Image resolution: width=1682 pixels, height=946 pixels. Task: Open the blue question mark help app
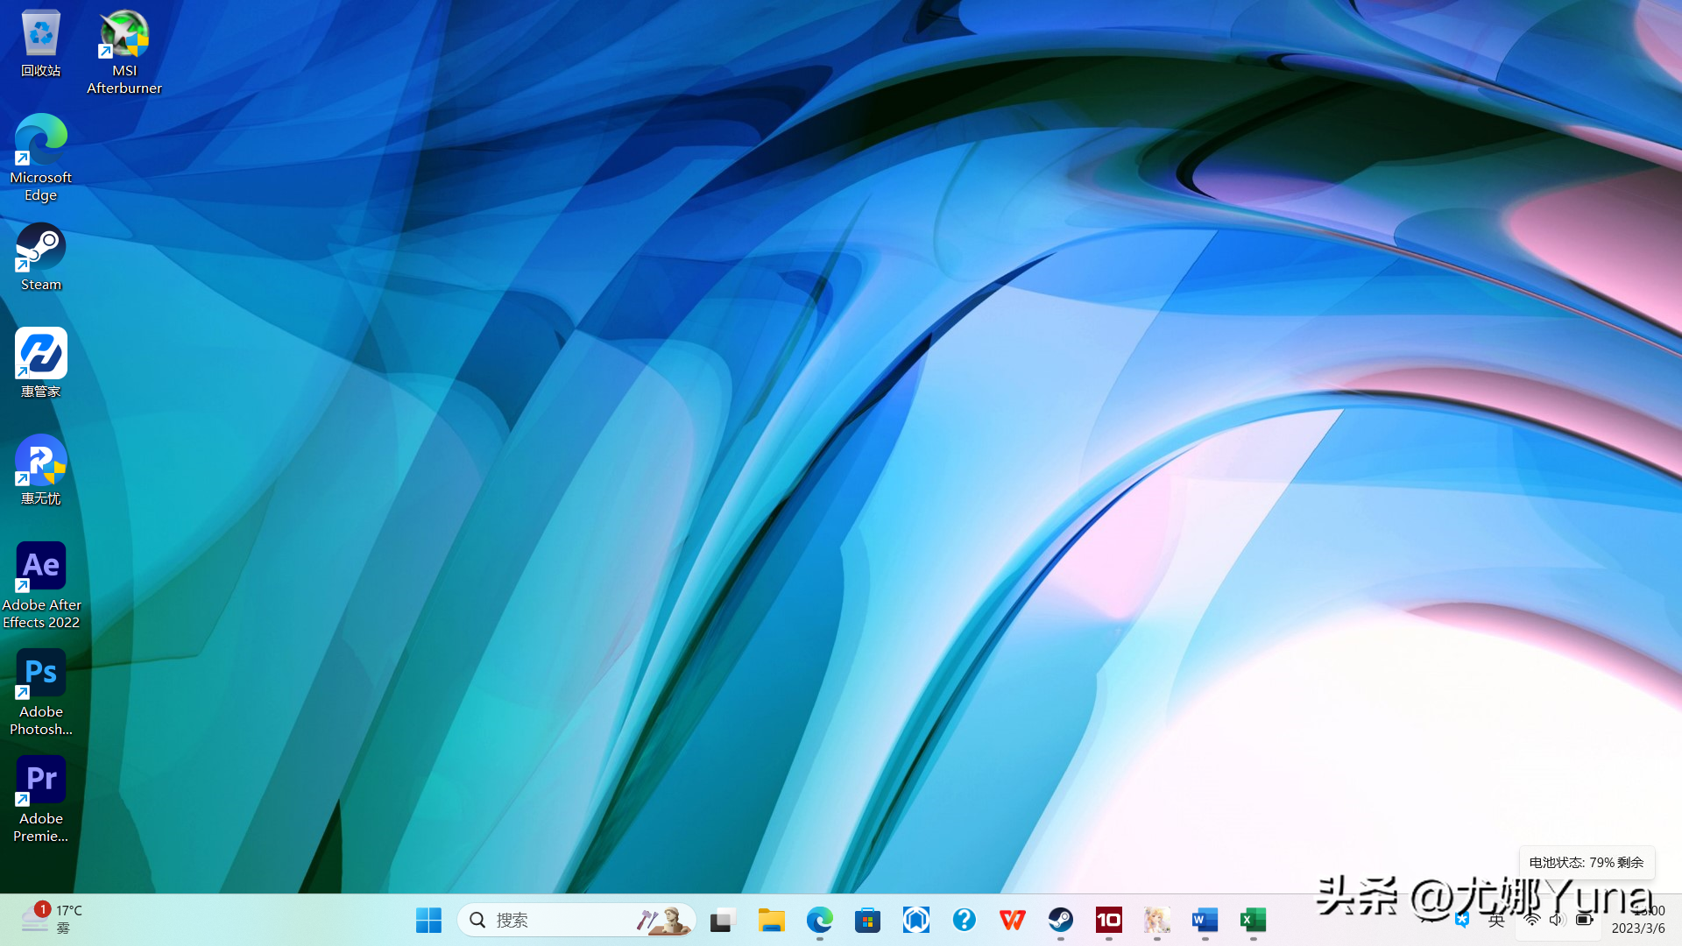[x=964, y=920]
